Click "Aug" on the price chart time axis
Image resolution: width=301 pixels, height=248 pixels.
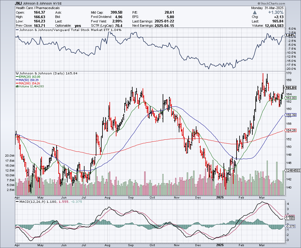click(x=108, y=197)
